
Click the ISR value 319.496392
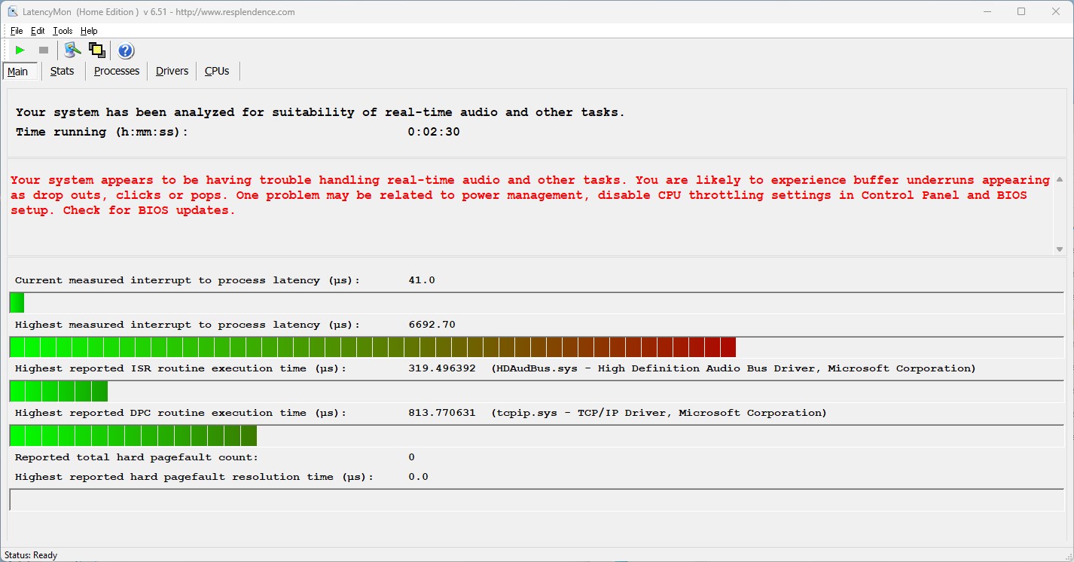click(442, 368)
